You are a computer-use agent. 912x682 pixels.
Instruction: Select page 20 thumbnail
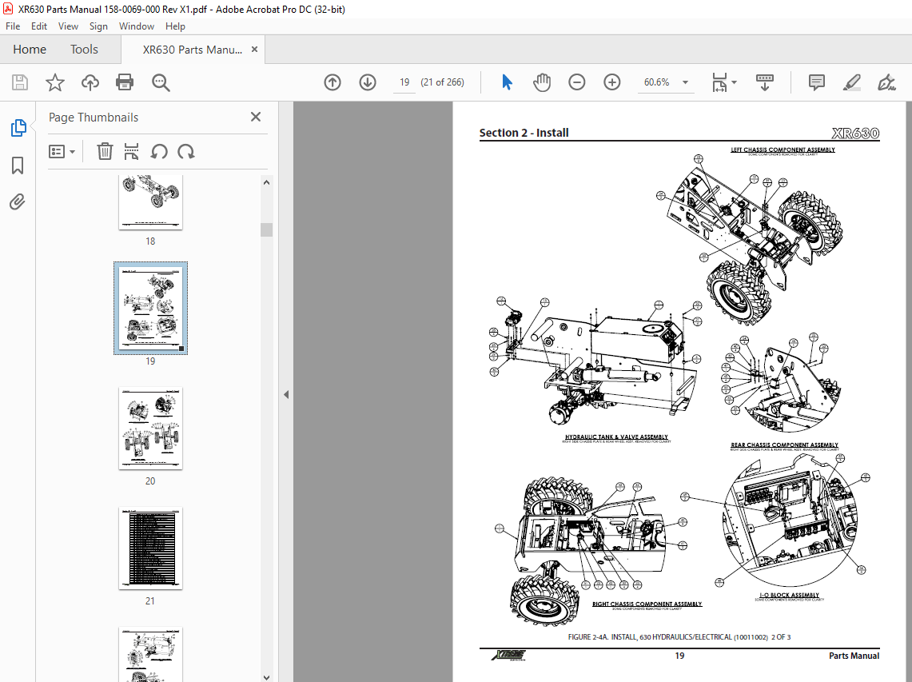tap(150, 428)
